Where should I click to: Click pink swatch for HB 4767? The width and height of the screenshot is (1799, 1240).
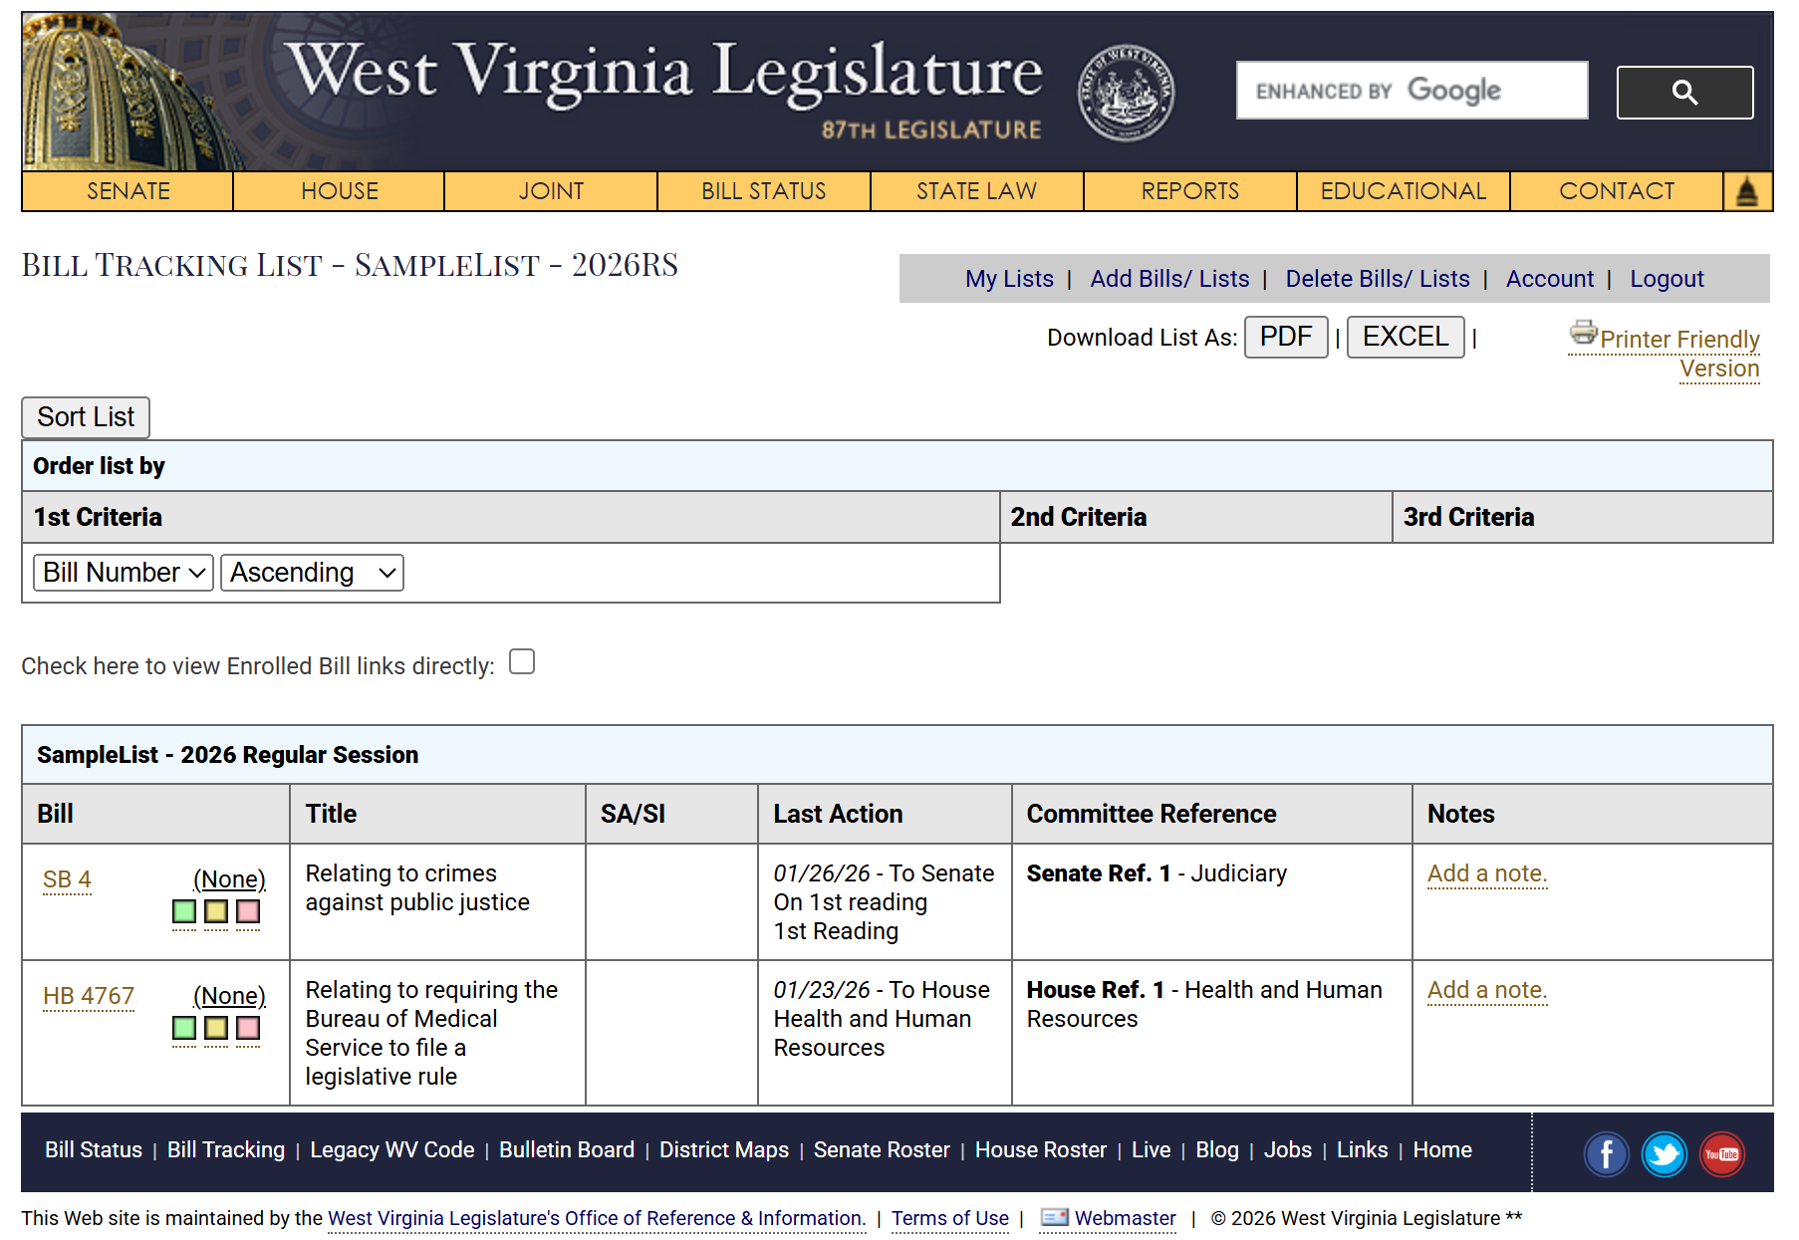point(248,1028)
